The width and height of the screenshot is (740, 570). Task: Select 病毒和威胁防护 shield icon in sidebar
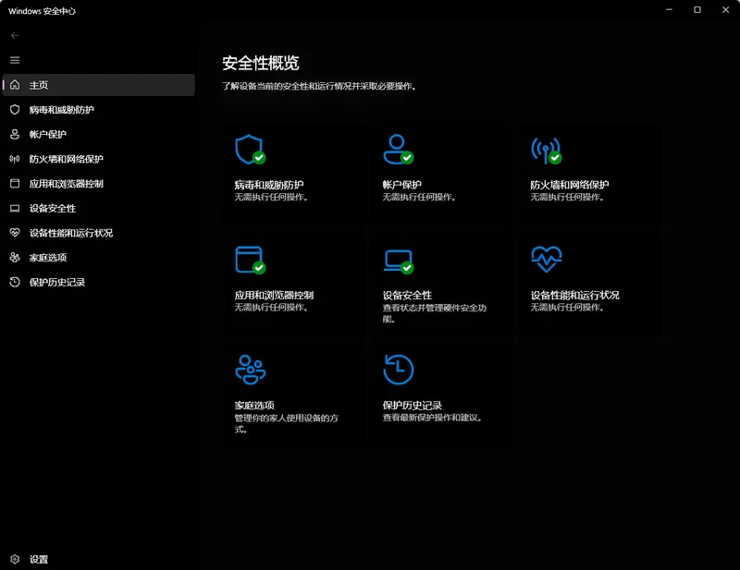point(15,109)
